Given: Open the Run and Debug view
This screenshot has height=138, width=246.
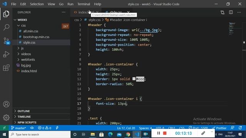Looking at the screenshot, I should (6, 54).
